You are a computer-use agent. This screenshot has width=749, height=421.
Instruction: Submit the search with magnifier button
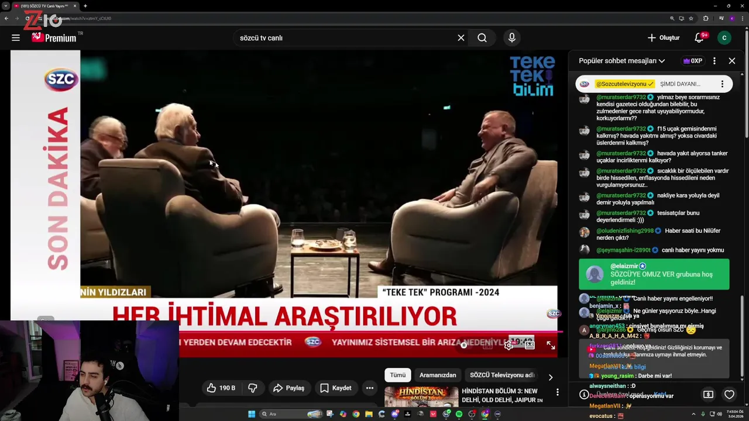[482, 37]
